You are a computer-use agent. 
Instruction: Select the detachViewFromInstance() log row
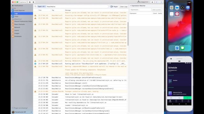tap(80, 78)
